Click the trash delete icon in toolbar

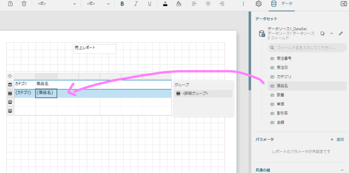click(x=24, y=4)
